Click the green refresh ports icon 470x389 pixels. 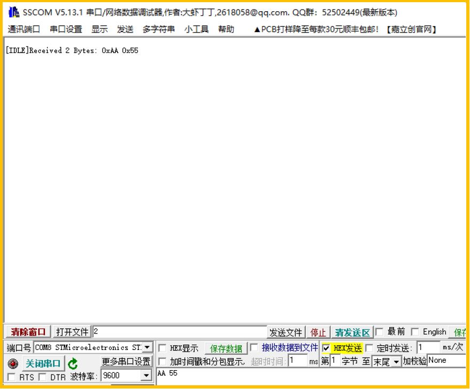[x=73, y=364]
